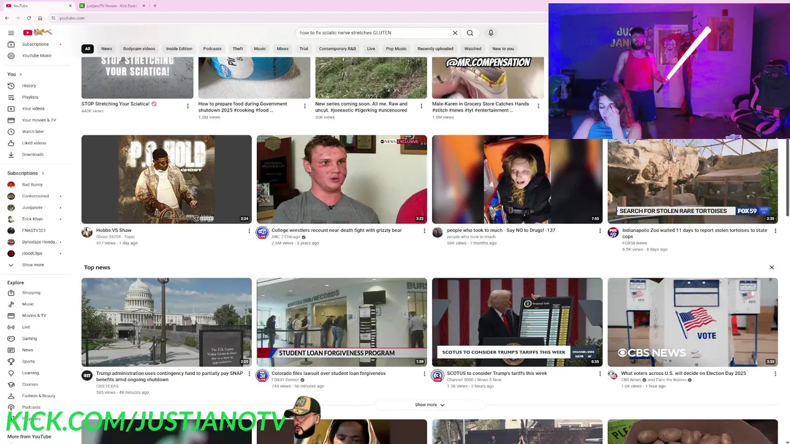Screen dimensions: 790x444
Task: Open a new browser tab with plus icon
Action: pyautogui.click(x=154, y=6)
